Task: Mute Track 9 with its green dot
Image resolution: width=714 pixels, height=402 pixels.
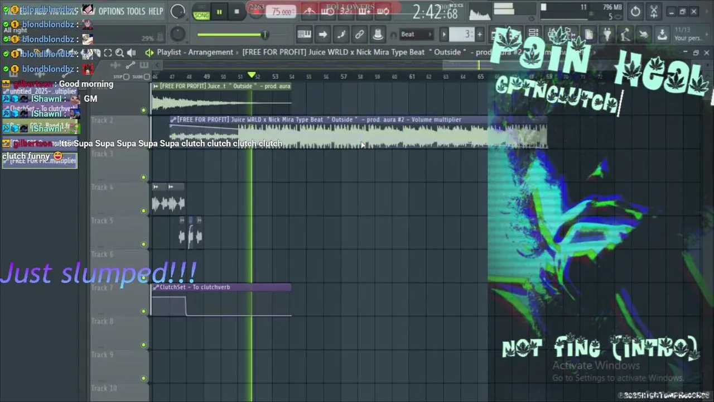Action: point(143,378)
